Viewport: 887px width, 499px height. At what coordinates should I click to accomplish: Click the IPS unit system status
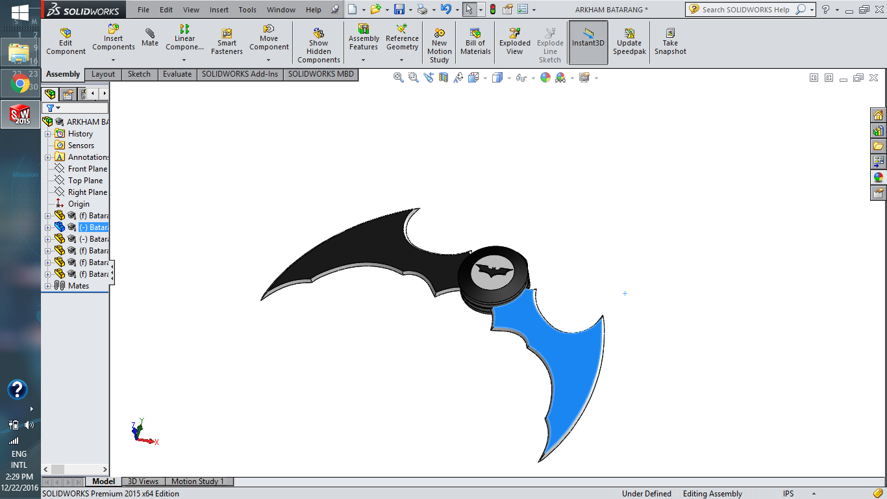pos(788,494)
